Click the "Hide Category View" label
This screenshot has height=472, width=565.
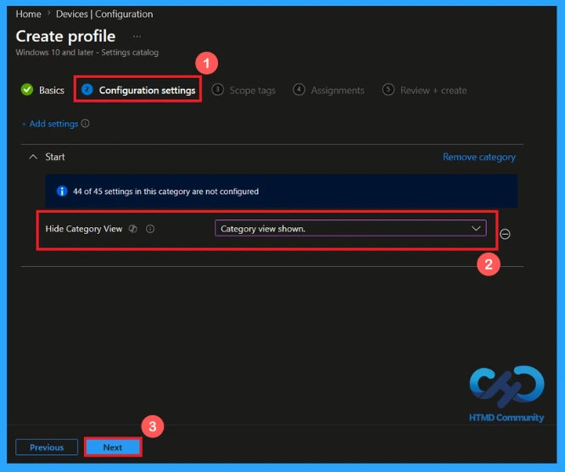click(84, 229)
